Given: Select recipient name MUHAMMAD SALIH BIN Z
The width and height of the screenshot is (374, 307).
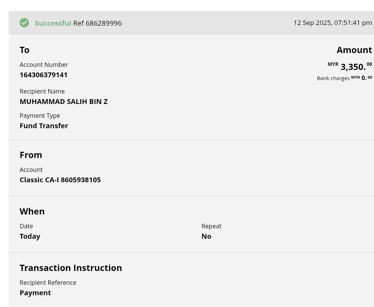Looking at the screenshot, I should 63,102.
